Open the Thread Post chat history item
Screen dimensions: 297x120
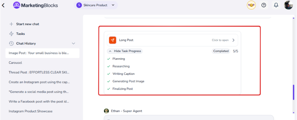tap(39, 72)
